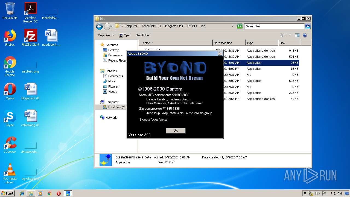This screenshot has height=197, width=350.
Task: Click in the Search bin field
Action: pyautogui.click(x=274, y=26)
